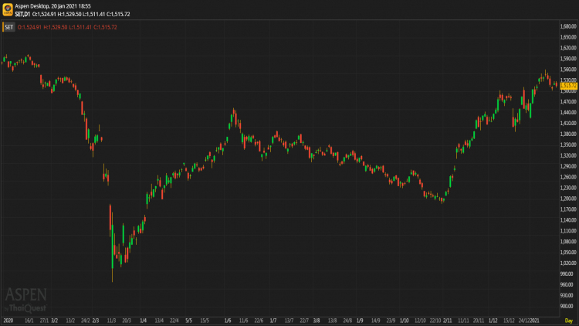Image resolution: width=579 pixels, height=326 pixels.
Task: Click the 13/7 date axis label
Action: pos(289,321)
